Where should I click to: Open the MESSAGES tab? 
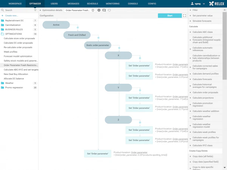click(73, 4)
